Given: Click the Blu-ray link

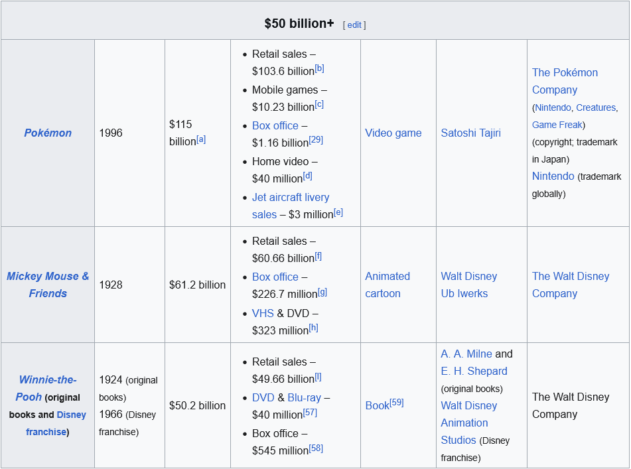Looking at the screenshot, I should click(x=305, y=397).
